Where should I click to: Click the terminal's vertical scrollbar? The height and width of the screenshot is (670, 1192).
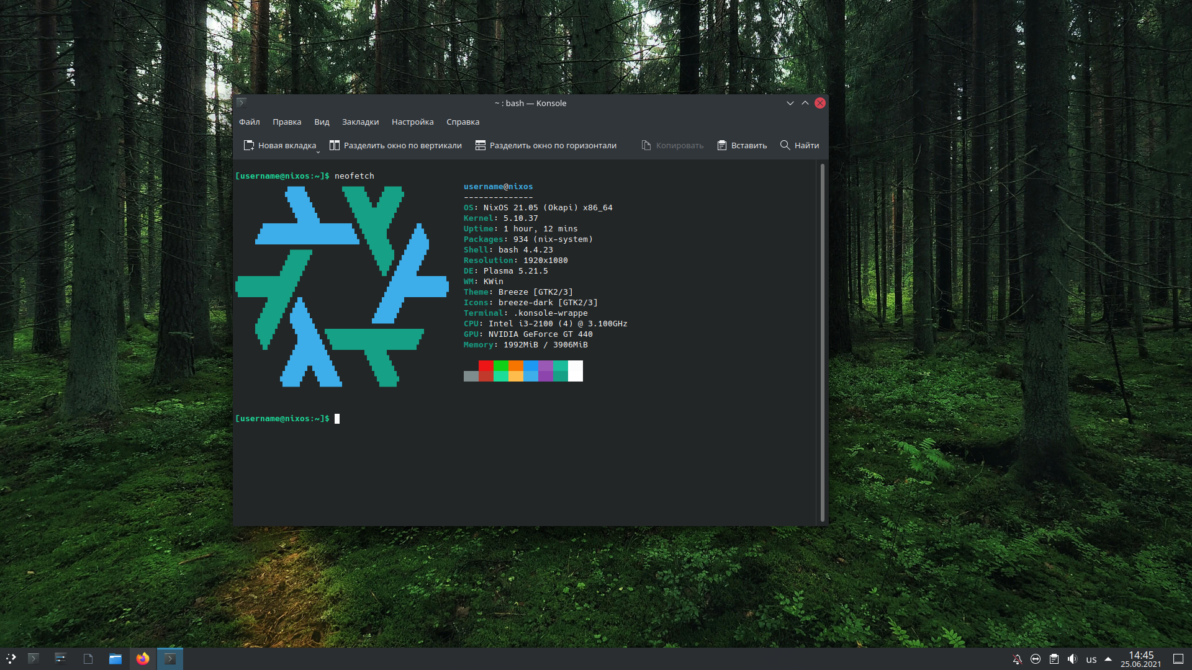click(822, 341)
